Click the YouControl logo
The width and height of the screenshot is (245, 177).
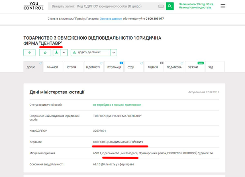pos(33,6)
